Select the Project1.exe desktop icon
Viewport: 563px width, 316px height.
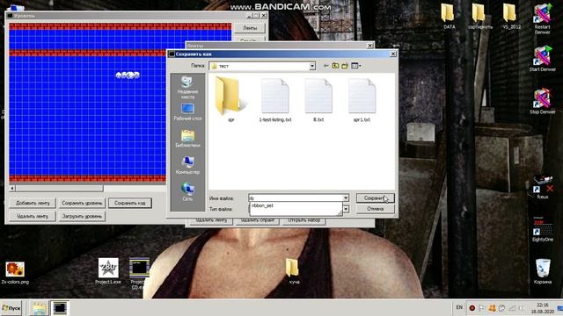(108, 271)
